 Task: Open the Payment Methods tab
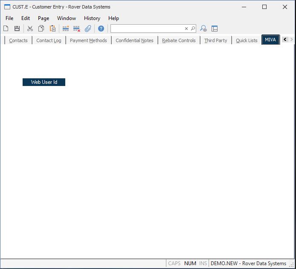88,40
